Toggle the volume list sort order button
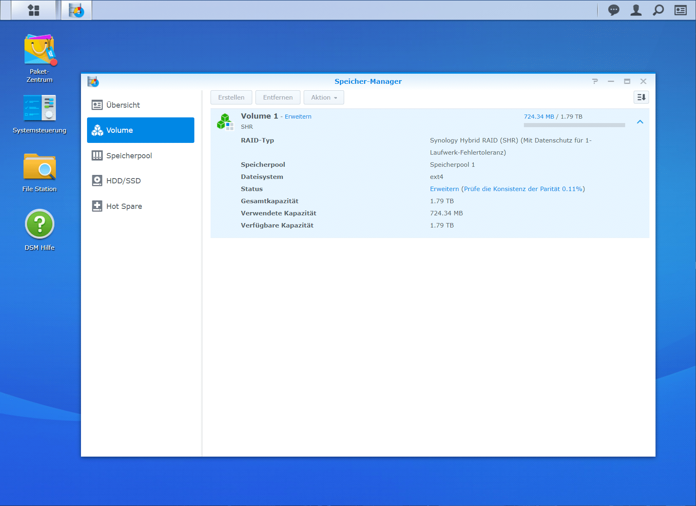The image size is (696, 506). click(641, 97)
